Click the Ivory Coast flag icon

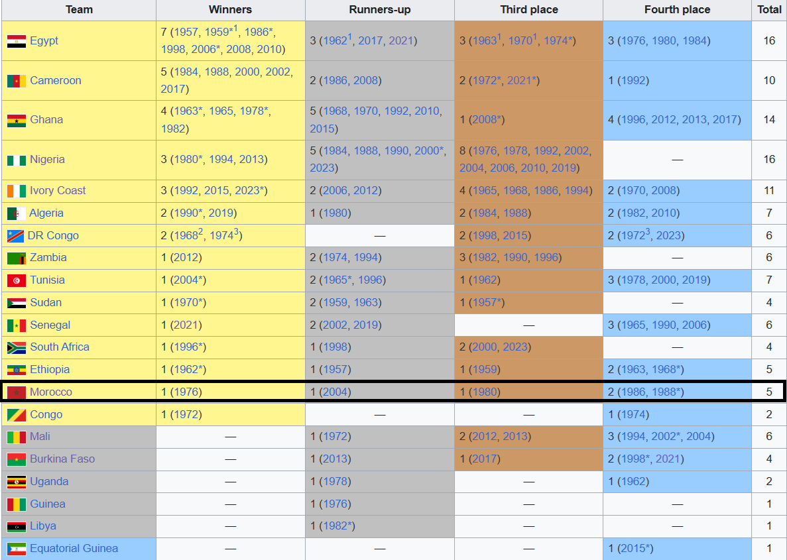[x=17, y=191]
